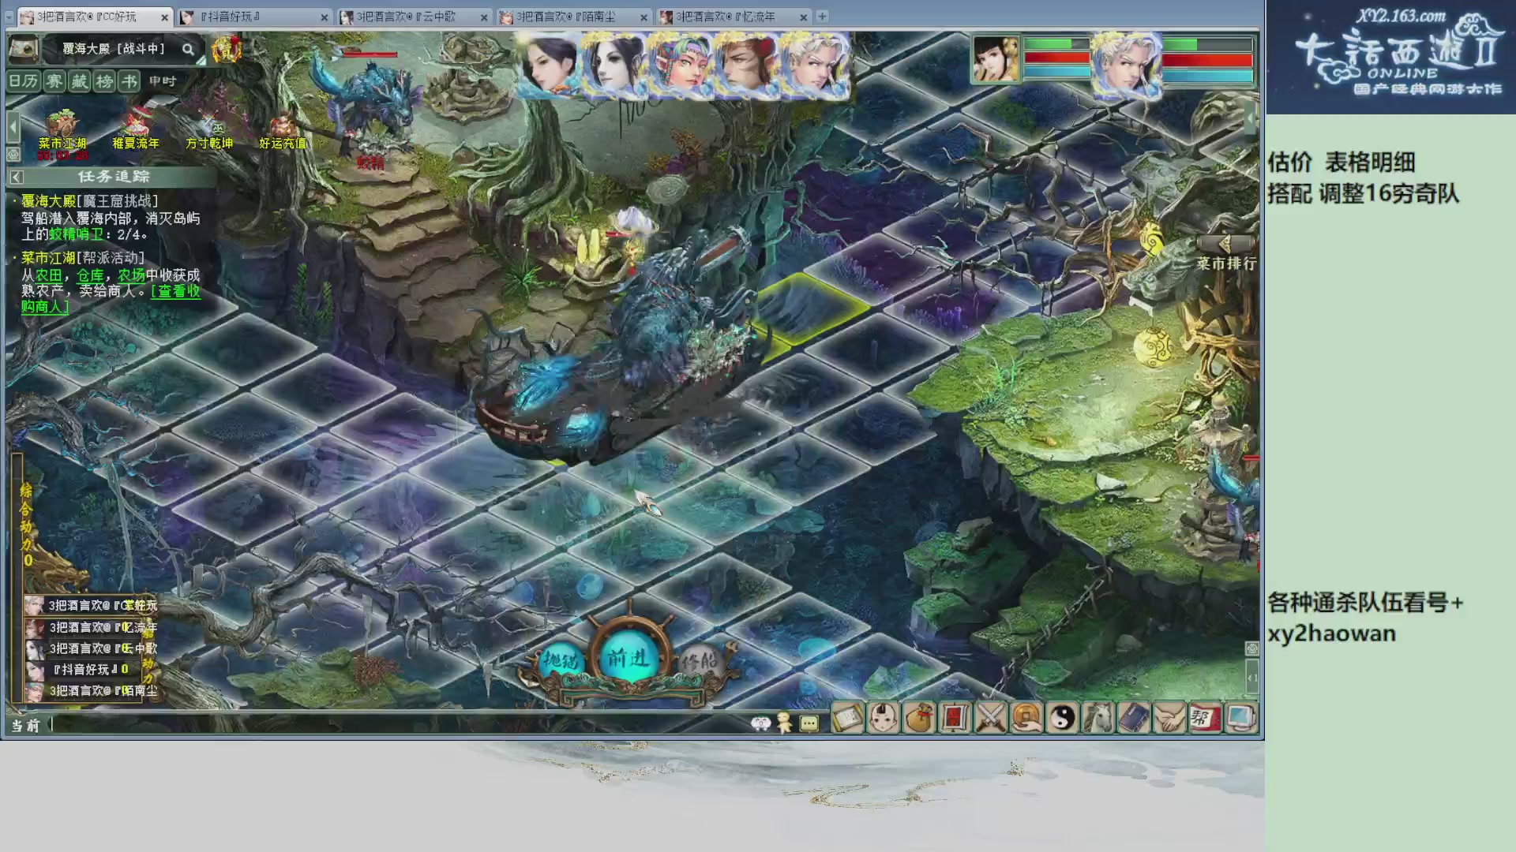Click the yin-yang skills icon
This screenshot has width=1516, height=852.
1063,719
